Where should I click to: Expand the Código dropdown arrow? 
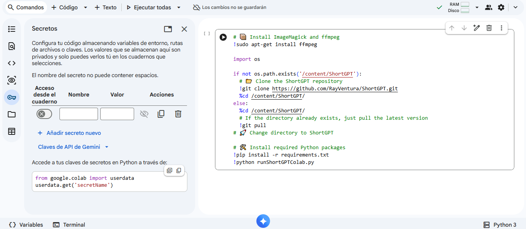[x=86, y=7]
